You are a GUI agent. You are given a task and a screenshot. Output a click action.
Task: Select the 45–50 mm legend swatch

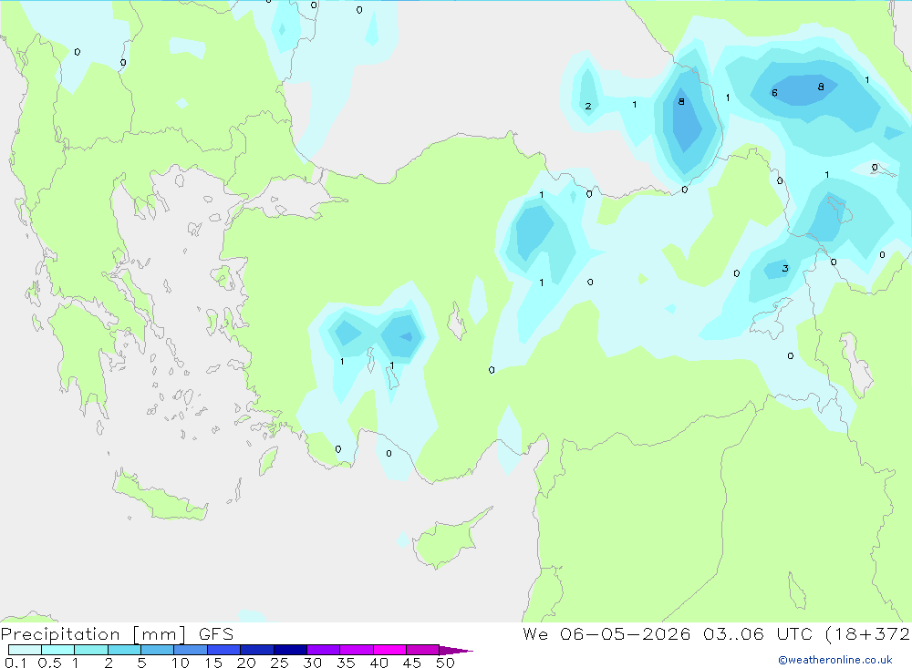tap(423, 650)
